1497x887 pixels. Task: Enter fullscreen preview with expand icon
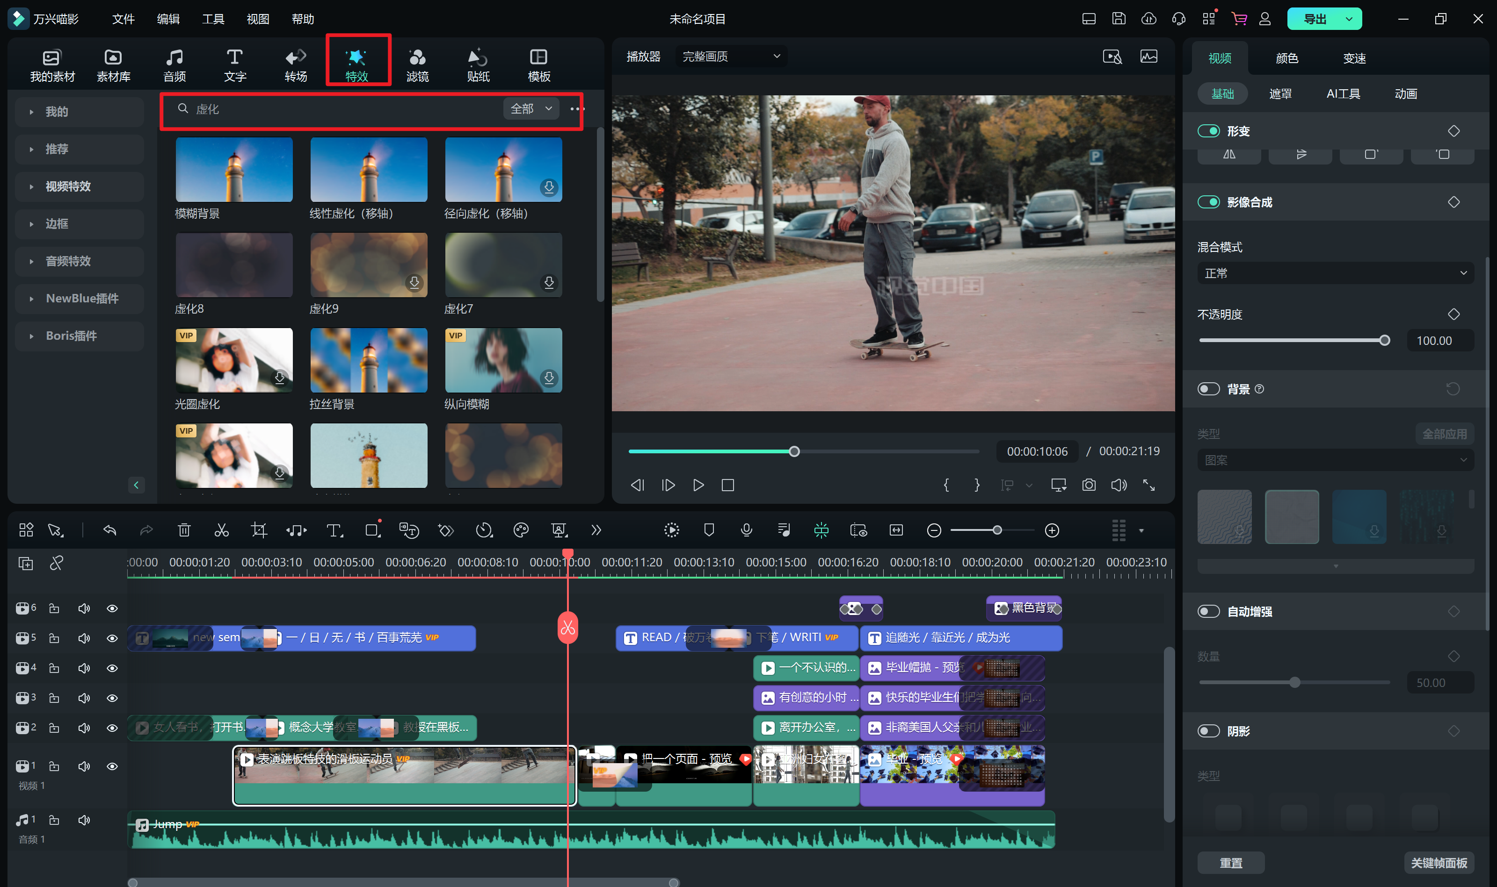1149,485
